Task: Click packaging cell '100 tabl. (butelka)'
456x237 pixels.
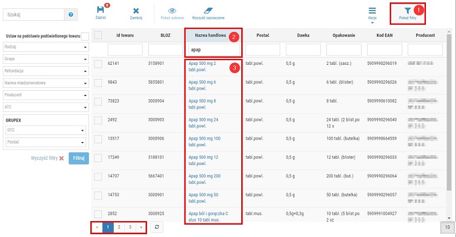Action: click(x=343, y=139)
